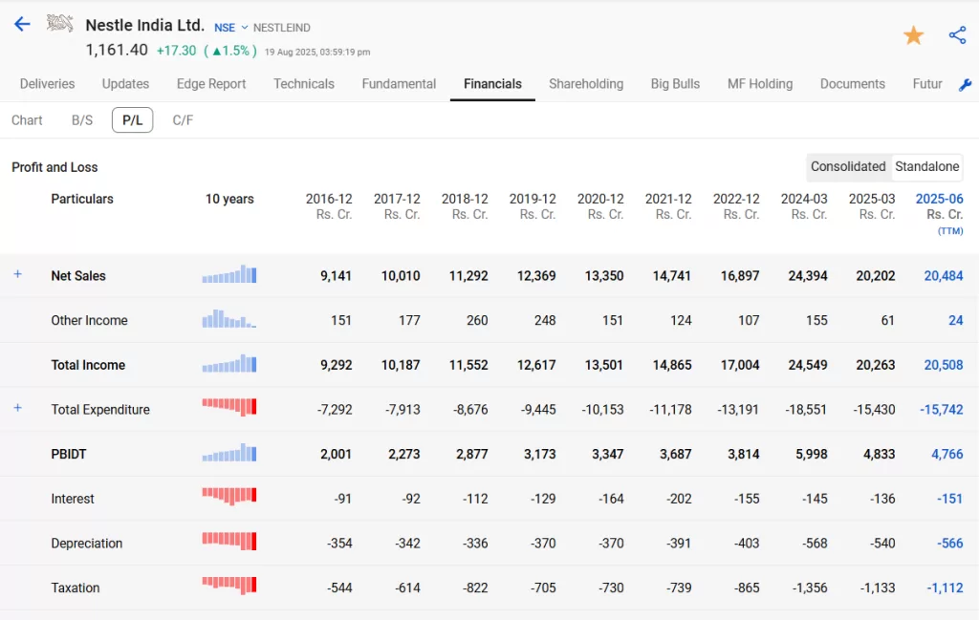Screen dimensions: 979x620
Task: Click the Other Income sparkline chart
Action: pyautogui.click(x=229, y=319)
